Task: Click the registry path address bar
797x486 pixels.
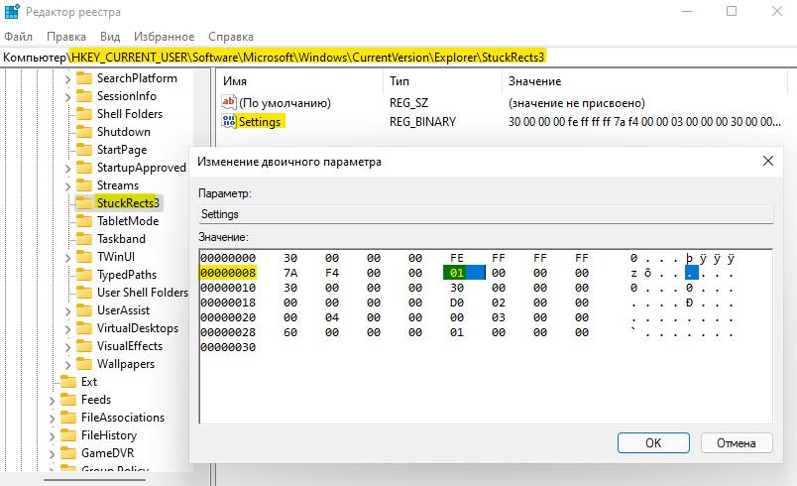Action: click(398, 57)
